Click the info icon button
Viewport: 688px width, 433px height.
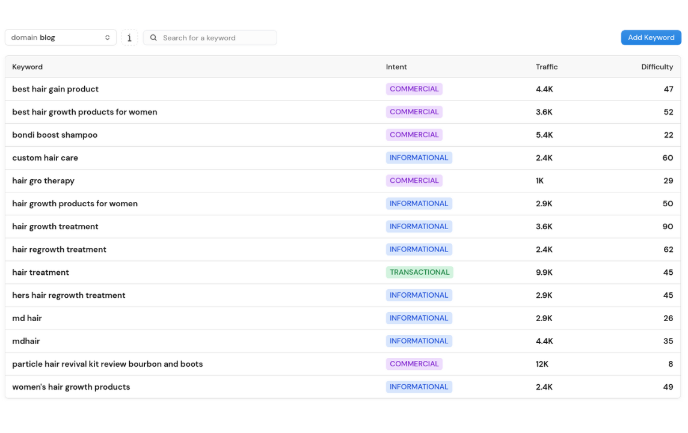[x=129, y=38]
